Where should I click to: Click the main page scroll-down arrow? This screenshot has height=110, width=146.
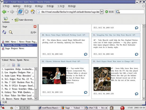tap(144, 99)
